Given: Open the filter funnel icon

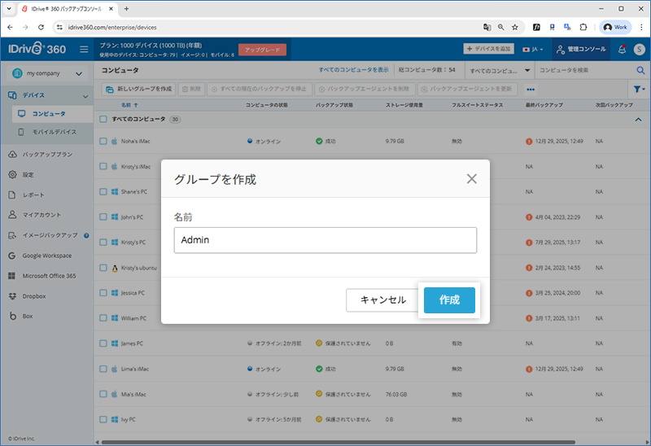Looking at the screenshot, I should [638, 89].
